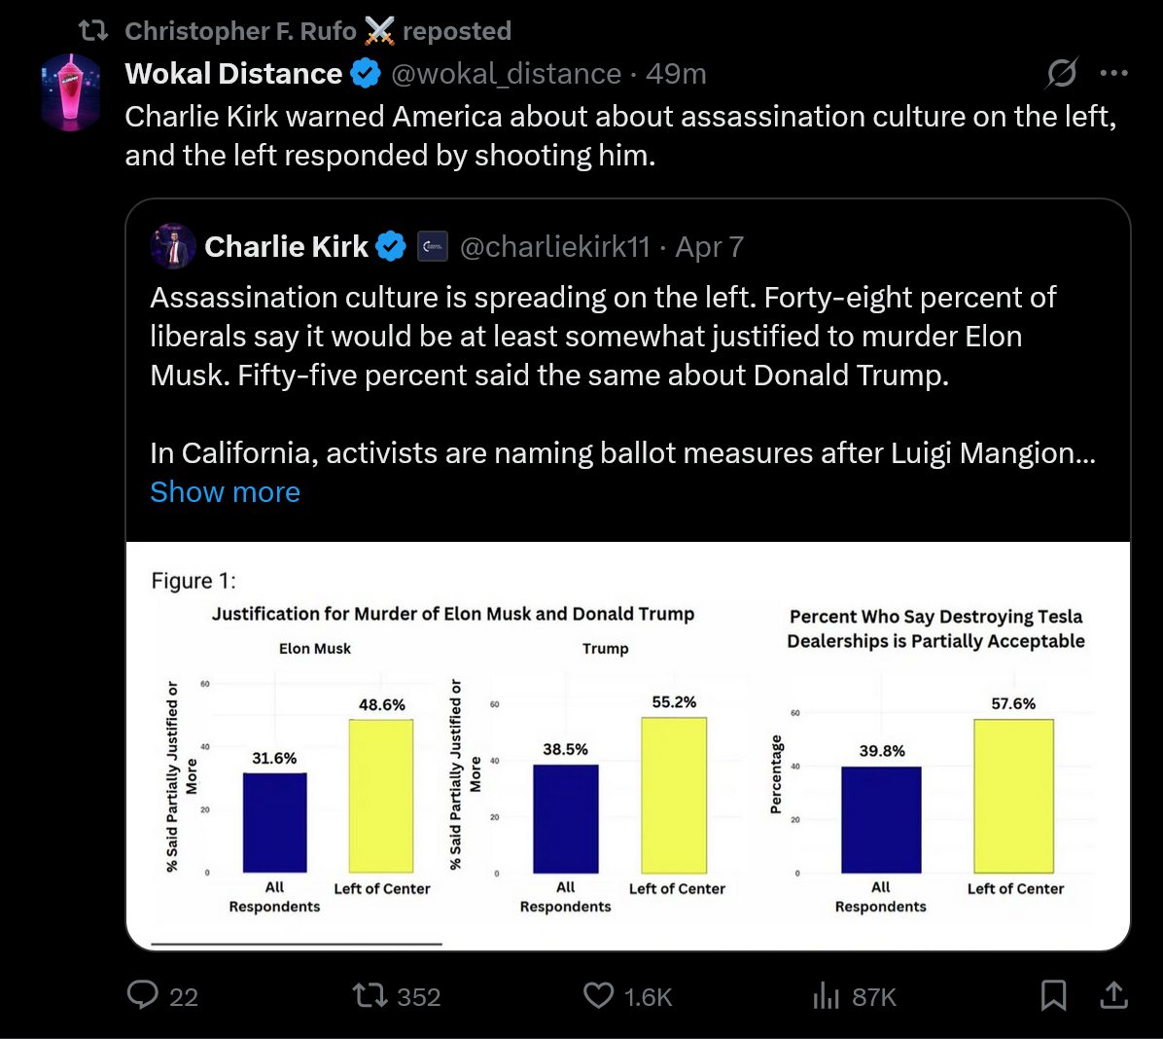Expand quoted tweet with Show more
The image size is (1163, 1039).
click(225, 492)
